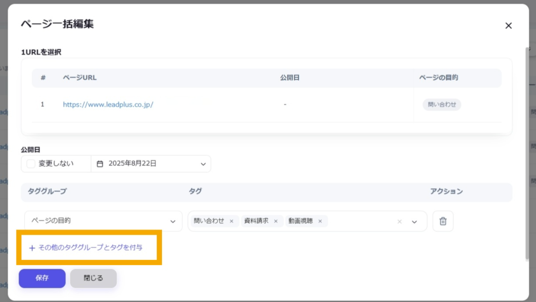Close the bulk edit dialog with X
The width and height of the screenshot is (536, 302).
click(508, 26)
